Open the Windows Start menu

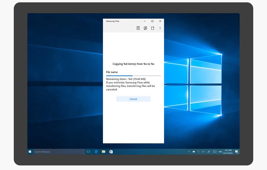pos(30,152)
